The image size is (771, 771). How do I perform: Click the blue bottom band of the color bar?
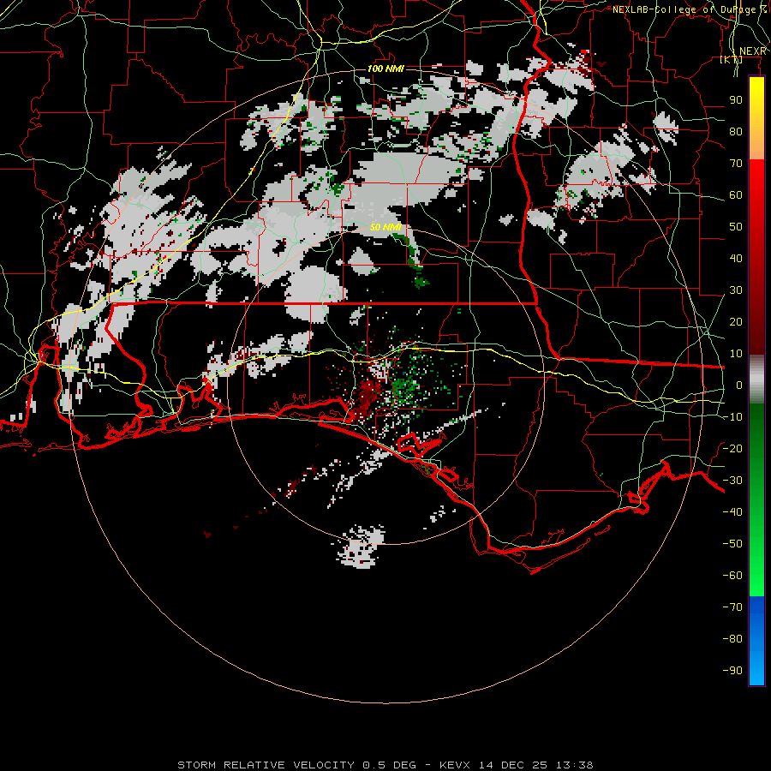click(756, 641)
